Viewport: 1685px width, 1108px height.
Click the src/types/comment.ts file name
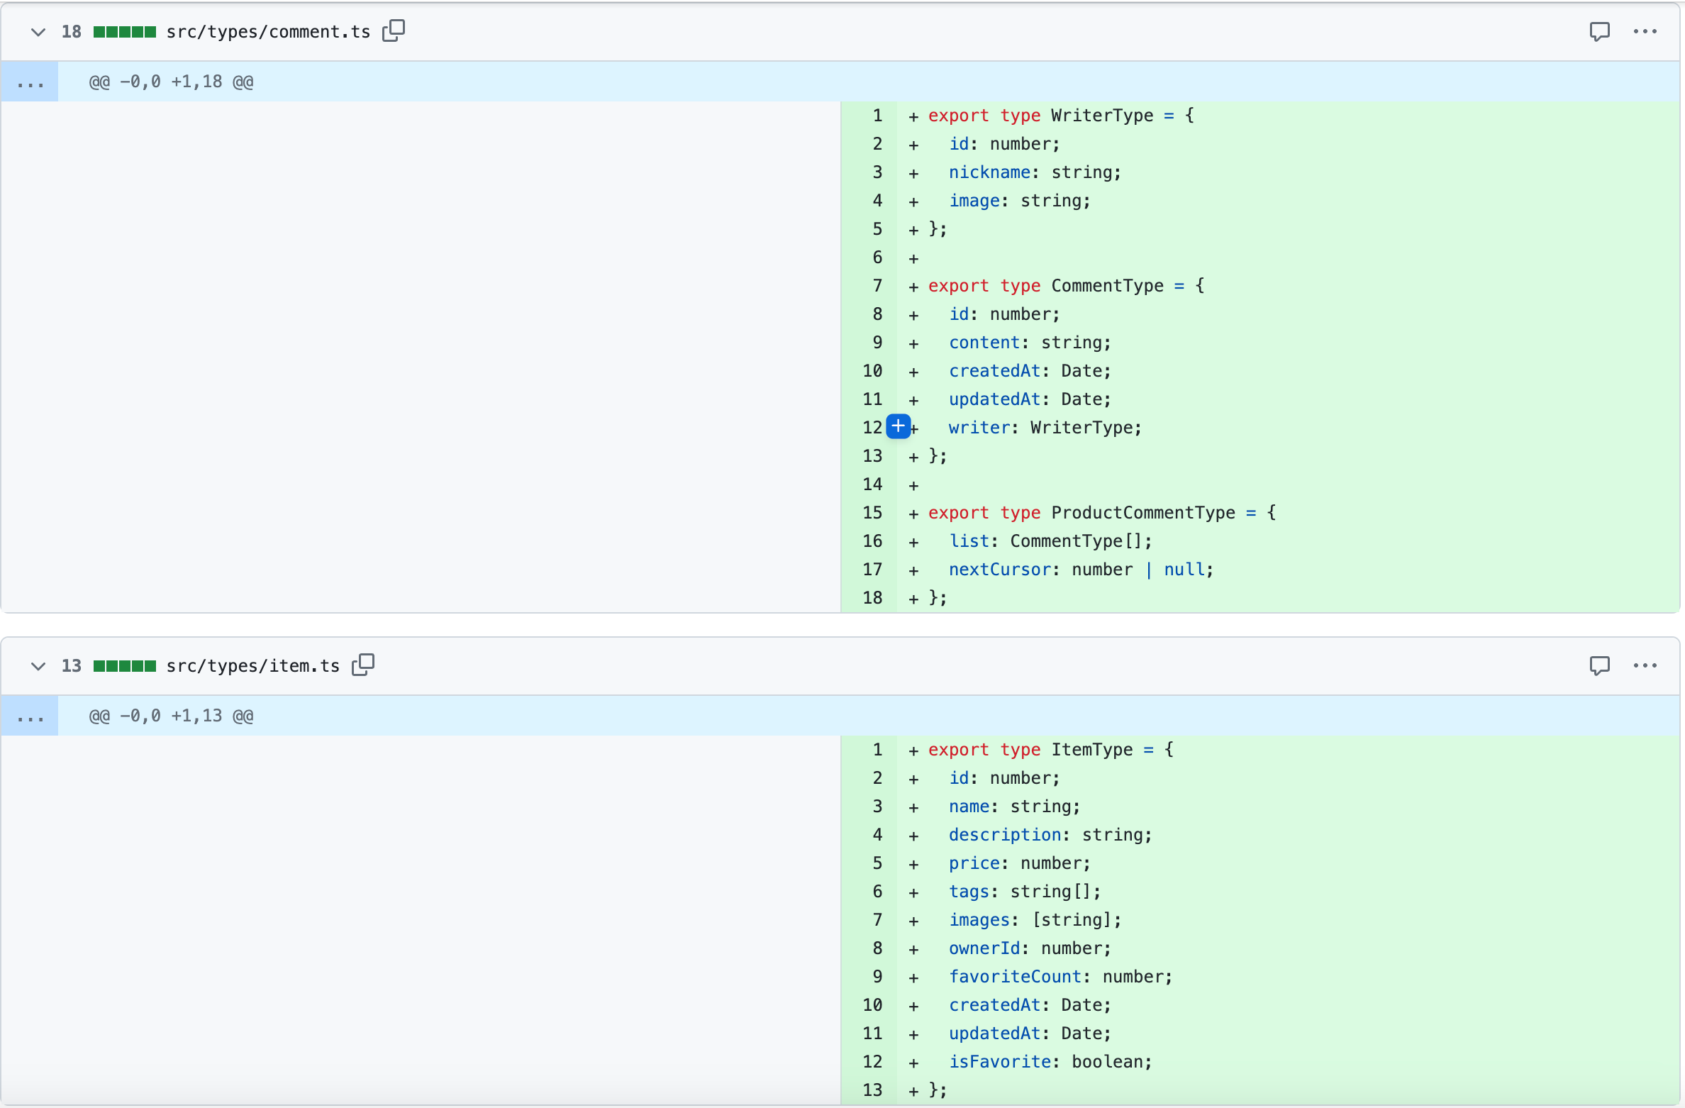268,32
